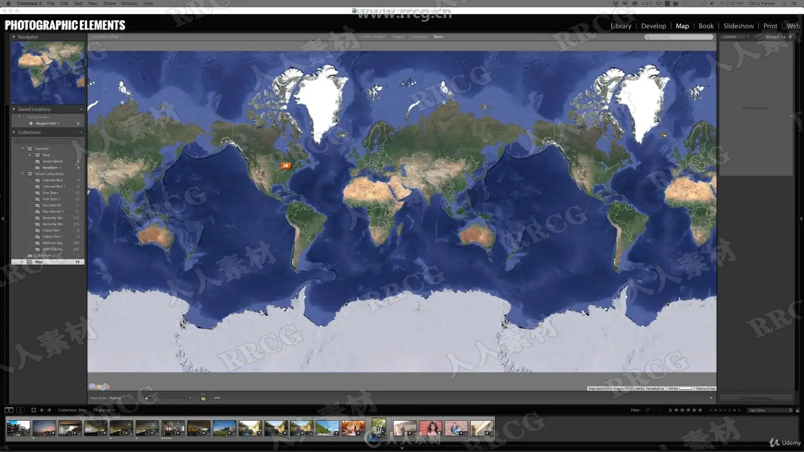Viewport: 804px width, 452px height.
Task: Click the orange 18 photo map marker
Action: click(286, 166)
